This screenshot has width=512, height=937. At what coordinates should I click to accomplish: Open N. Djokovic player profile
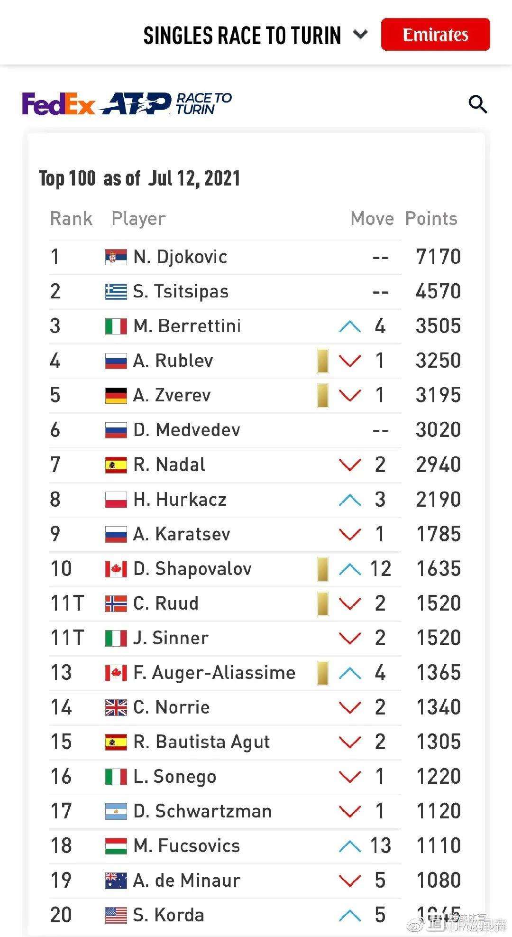coord(180,257)
